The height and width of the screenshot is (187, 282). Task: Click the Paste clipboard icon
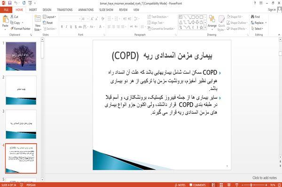point(5,19)
